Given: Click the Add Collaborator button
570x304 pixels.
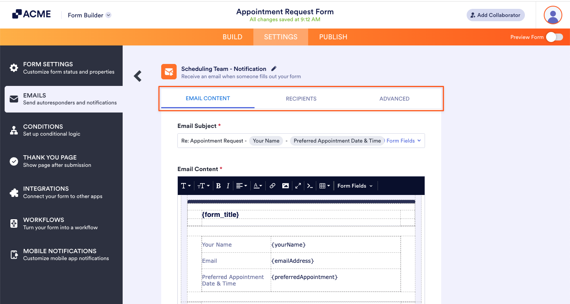Looking at the screenshot, I should pyautogui.click(x=496, y=15).
